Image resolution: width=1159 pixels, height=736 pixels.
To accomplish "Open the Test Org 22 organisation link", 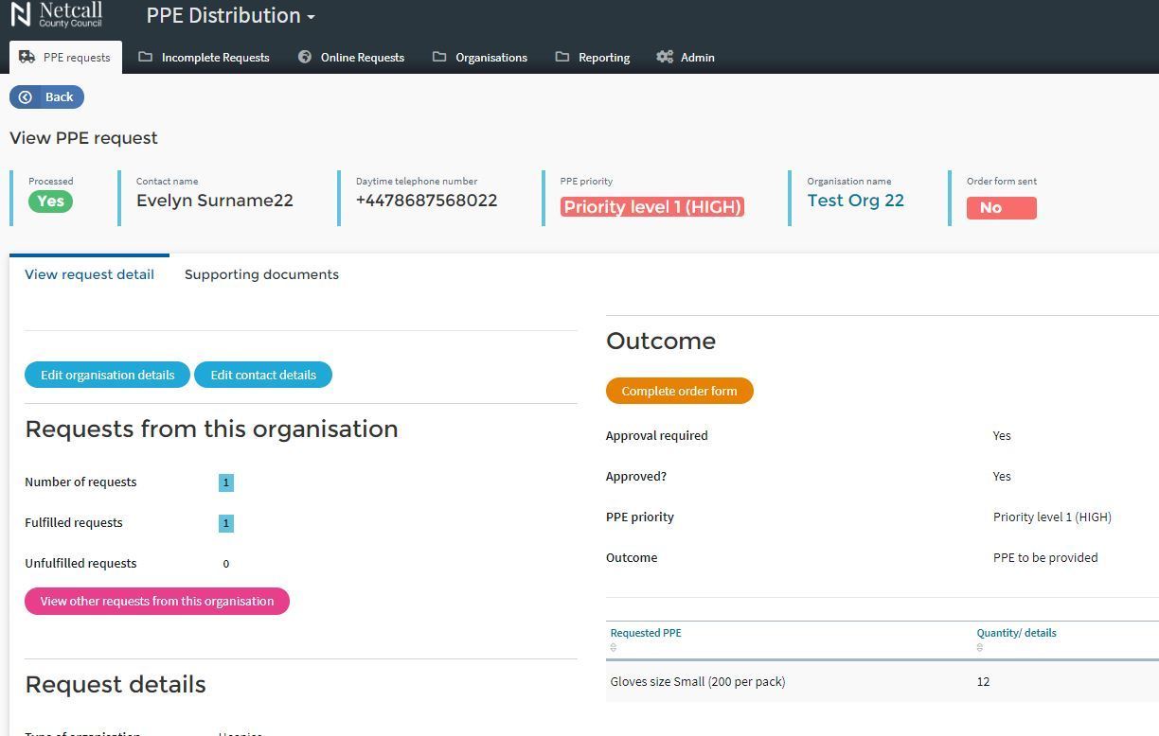I will click(x=855, y=201).
